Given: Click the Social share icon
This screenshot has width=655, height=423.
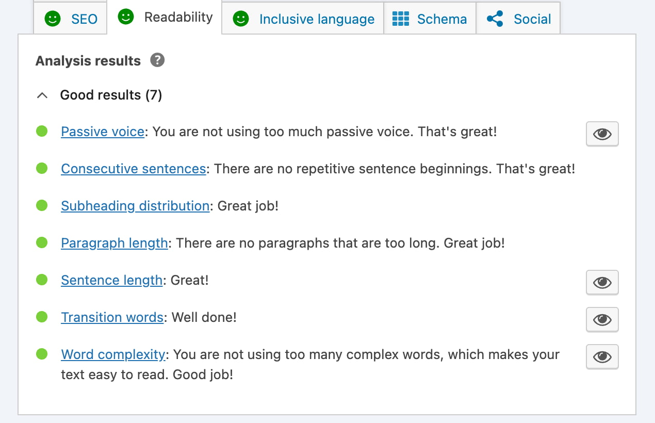Looking at the screenshot, I should click(x=495, y=19).
